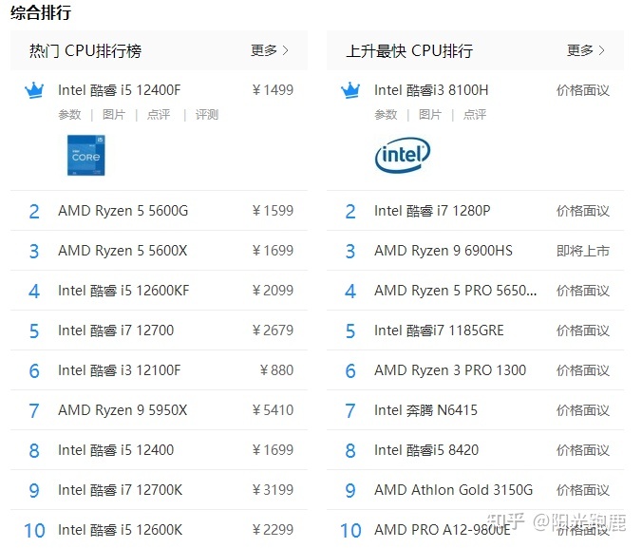This screenshot has height=548, width=642.
Task: Click the 热门 CPU排行榜 heading
Action: [85, 50]
